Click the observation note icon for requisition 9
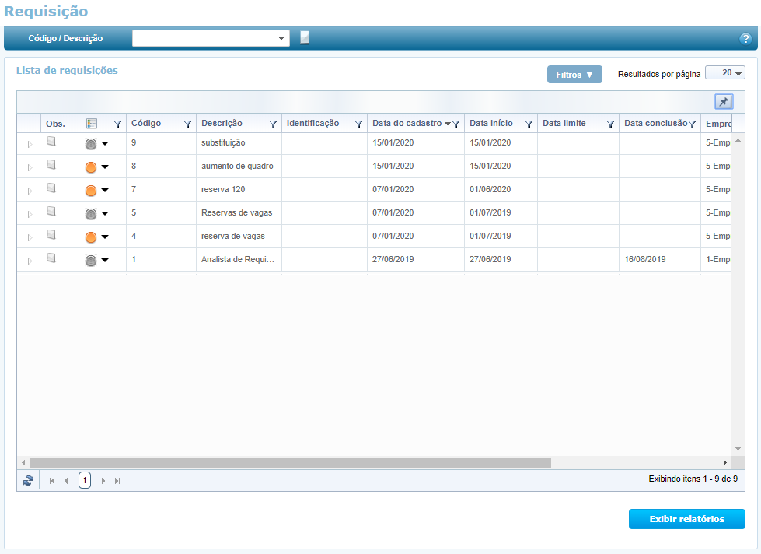The height and width of the screenshot is (554, 761). [52, 142]
